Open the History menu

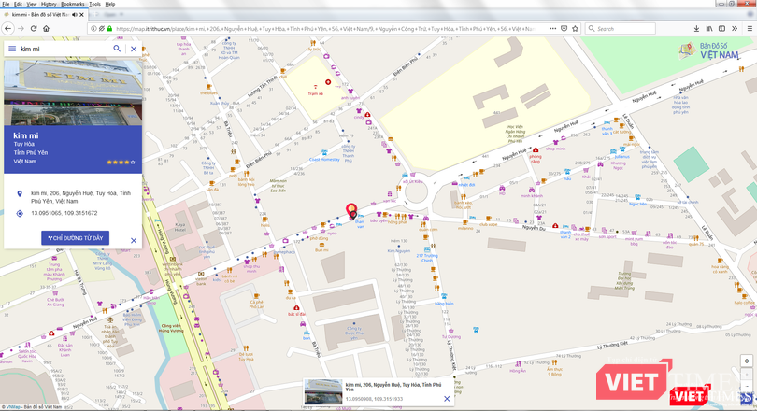[x=49, y=4]
